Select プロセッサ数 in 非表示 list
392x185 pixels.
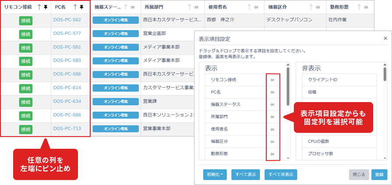[x=339, y=154]
